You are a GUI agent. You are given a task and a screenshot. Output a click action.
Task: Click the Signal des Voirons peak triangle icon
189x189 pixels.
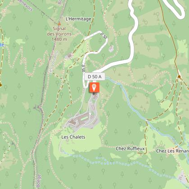(x=59, y=24)
